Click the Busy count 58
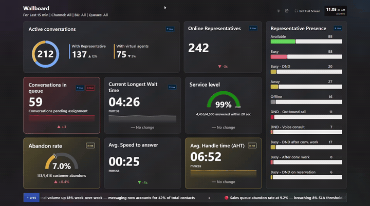 point(330,52)
